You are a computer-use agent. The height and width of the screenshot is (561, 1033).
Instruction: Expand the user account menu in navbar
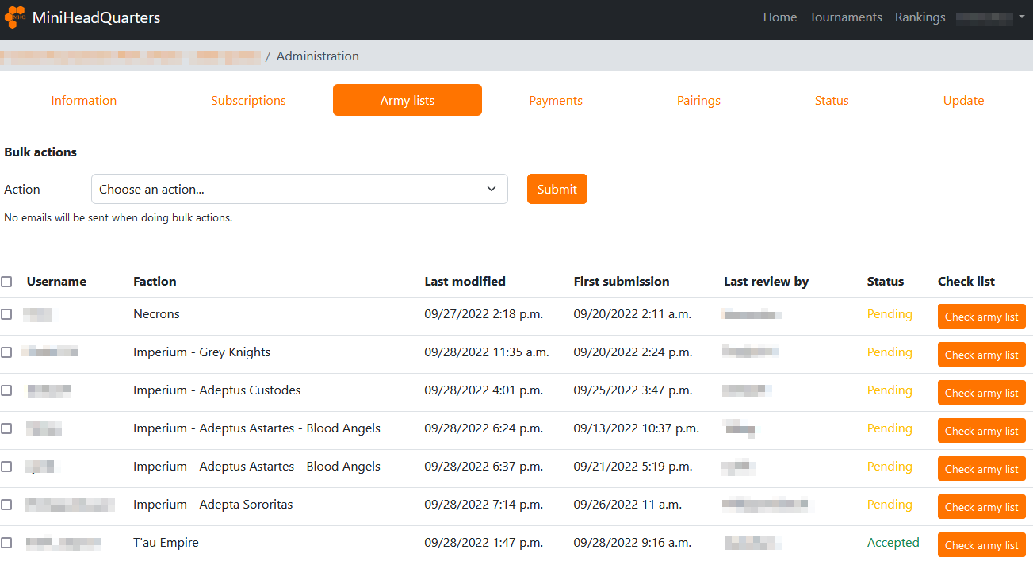click(x=990, y=17)
